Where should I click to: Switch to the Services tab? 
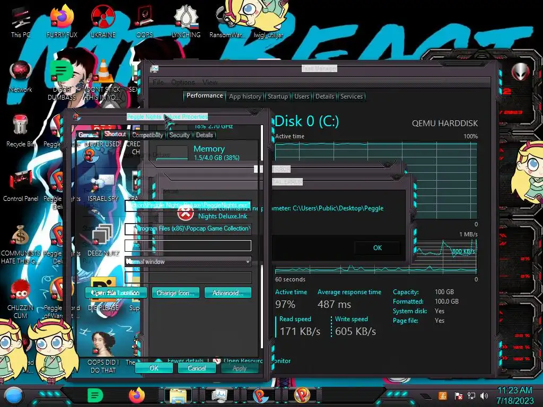[352, 96]
